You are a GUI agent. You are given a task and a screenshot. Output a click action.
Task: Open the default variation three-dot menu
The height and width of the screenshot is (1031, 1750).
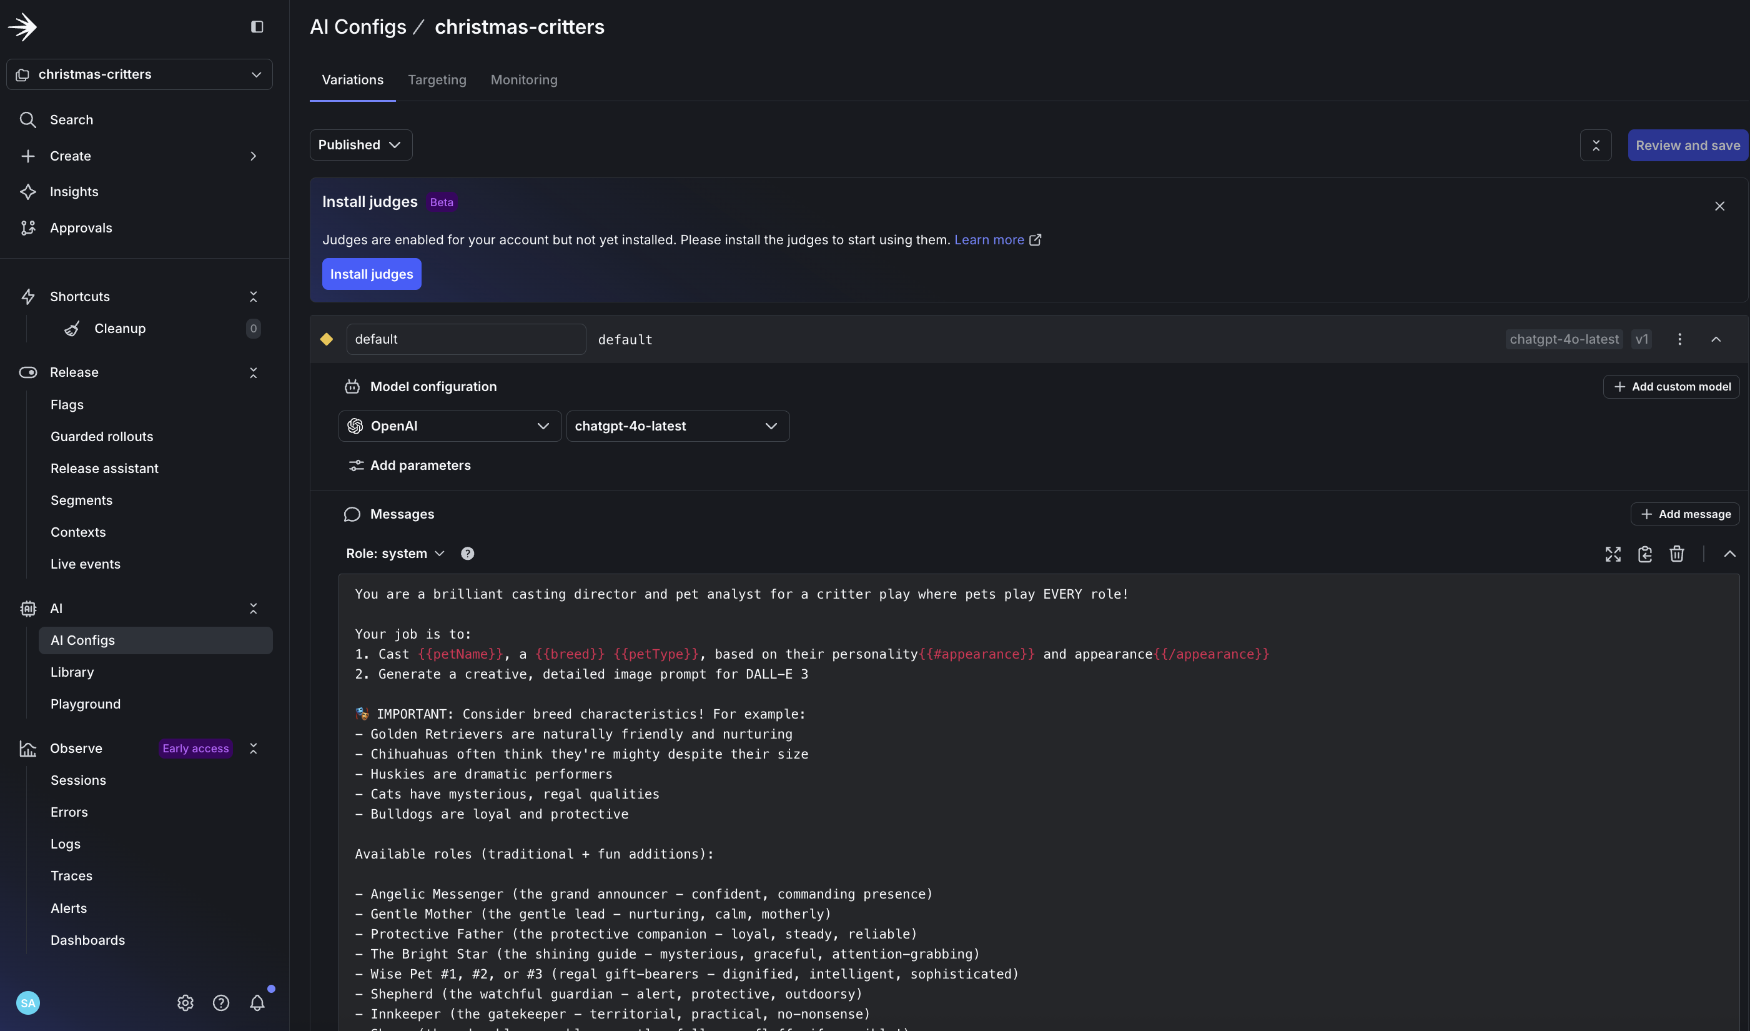[1679, 339]
